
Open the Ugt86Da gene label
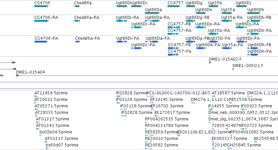click(x=153, y=10)
